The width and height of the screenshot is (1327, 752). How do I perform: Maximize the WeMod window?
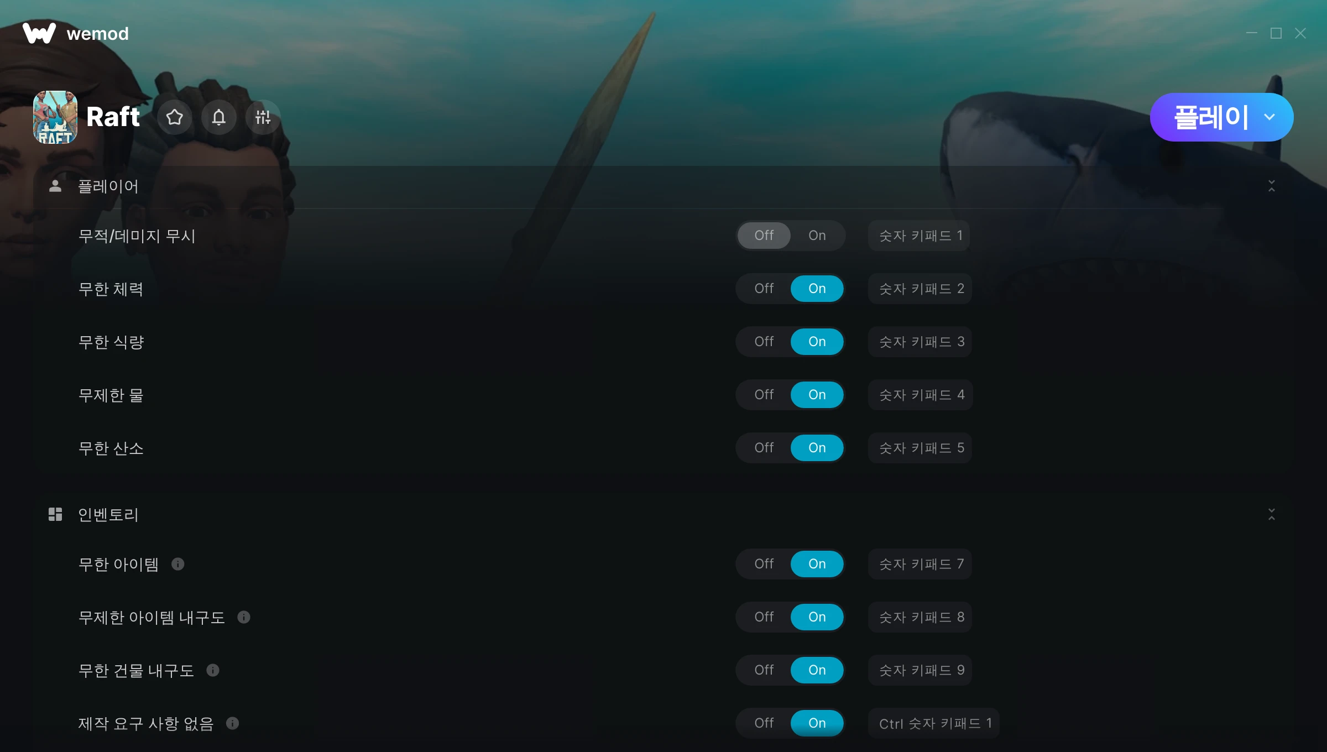(x=1276, y=33)
